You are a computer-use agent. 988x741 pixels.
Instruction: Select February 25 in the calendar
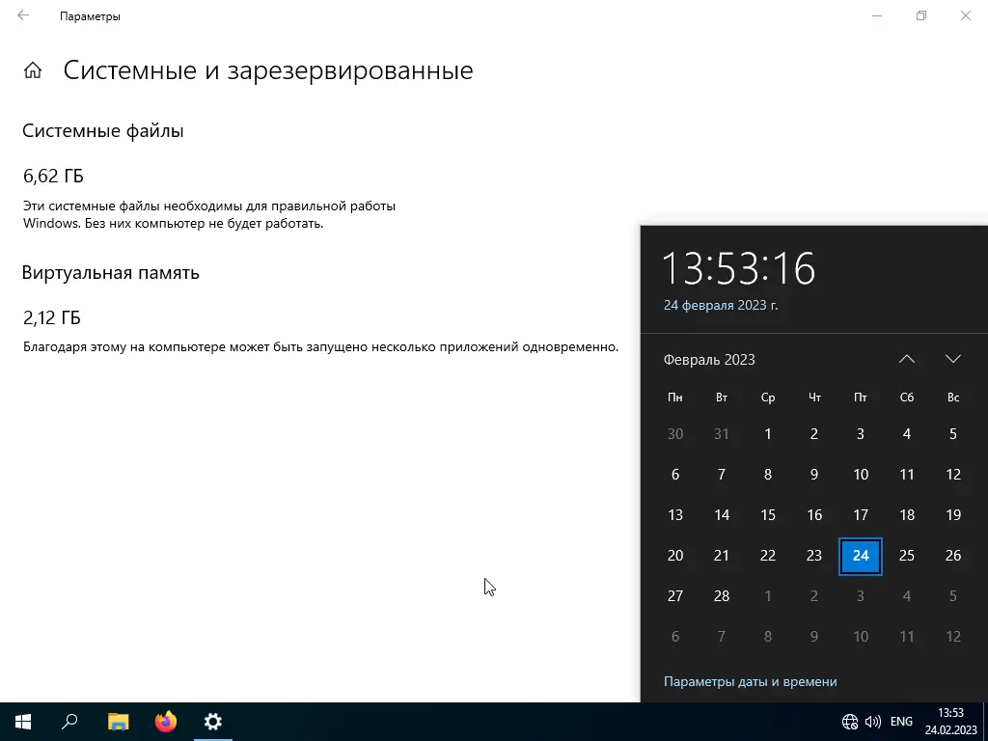pos(907,556)
